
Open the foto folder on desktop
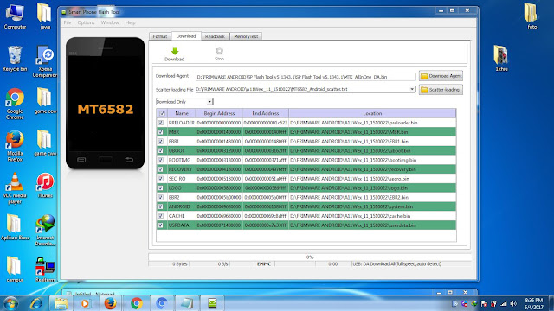pyautogui.click(x=531, y=16)
